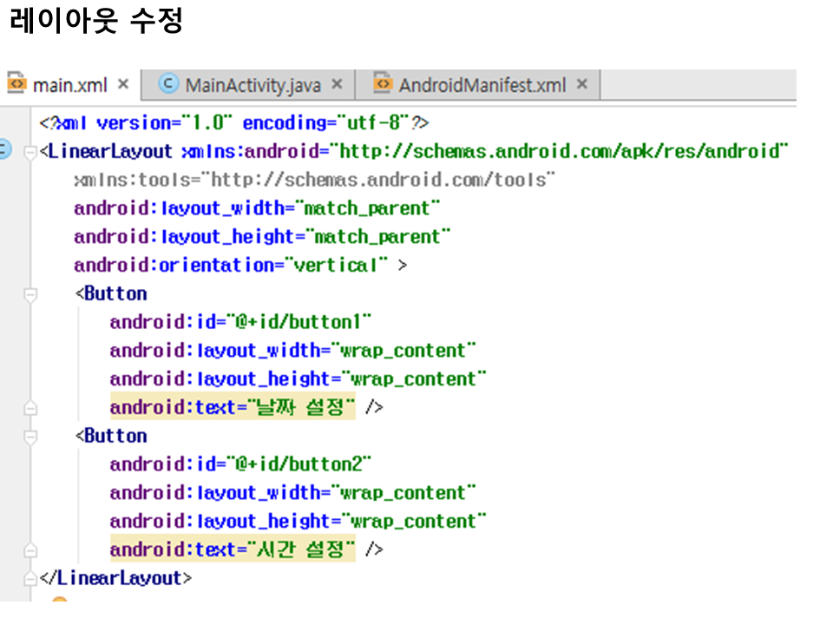Select the main.xml tab
The image size is (833, 625).
coord(69,85)
